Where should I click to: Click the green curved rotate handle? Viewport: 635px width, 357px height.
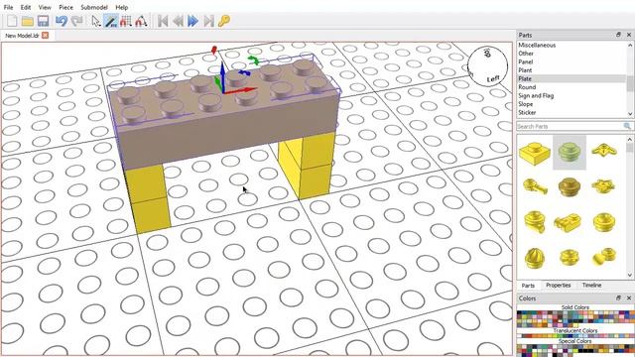pyautogui.click(x=254, y=60)
